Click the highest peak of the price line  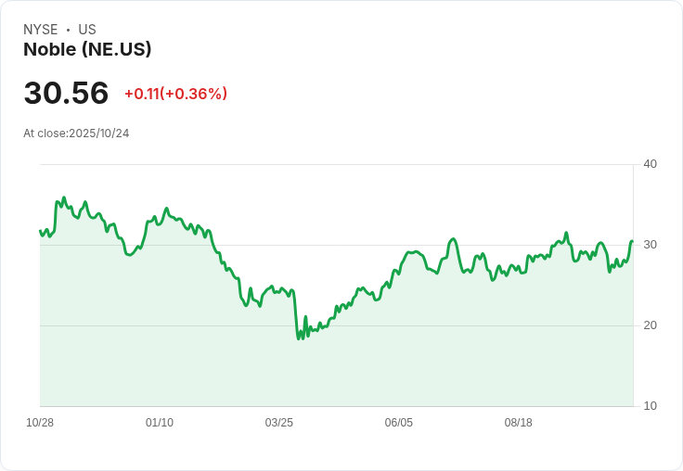pyautogui.click(x=64, y=197)
